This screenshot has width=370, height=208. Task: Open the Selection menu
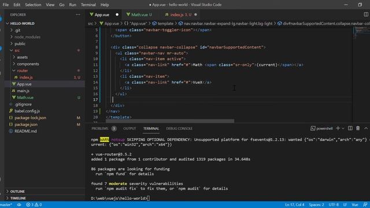click(x=33, y=5)
